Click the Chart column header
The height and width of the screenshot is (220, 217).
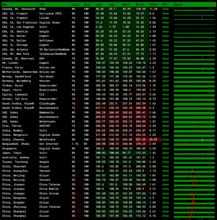coord(178,5)
